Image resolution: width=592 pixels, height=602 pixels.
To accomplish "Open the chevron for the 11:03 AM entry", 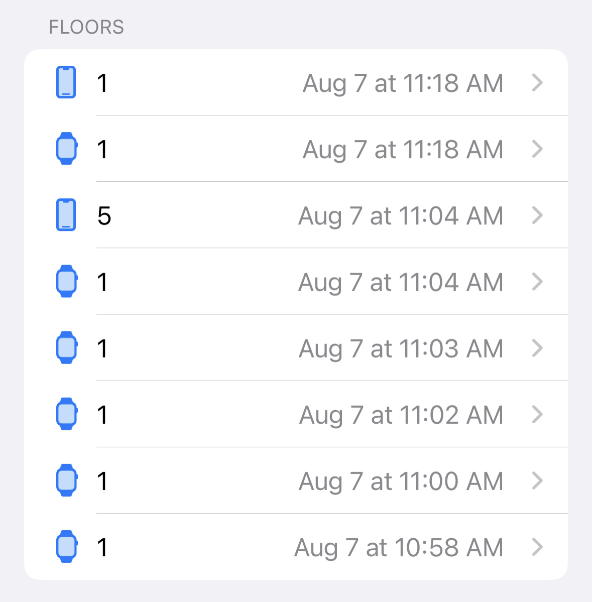I will 537,348.
